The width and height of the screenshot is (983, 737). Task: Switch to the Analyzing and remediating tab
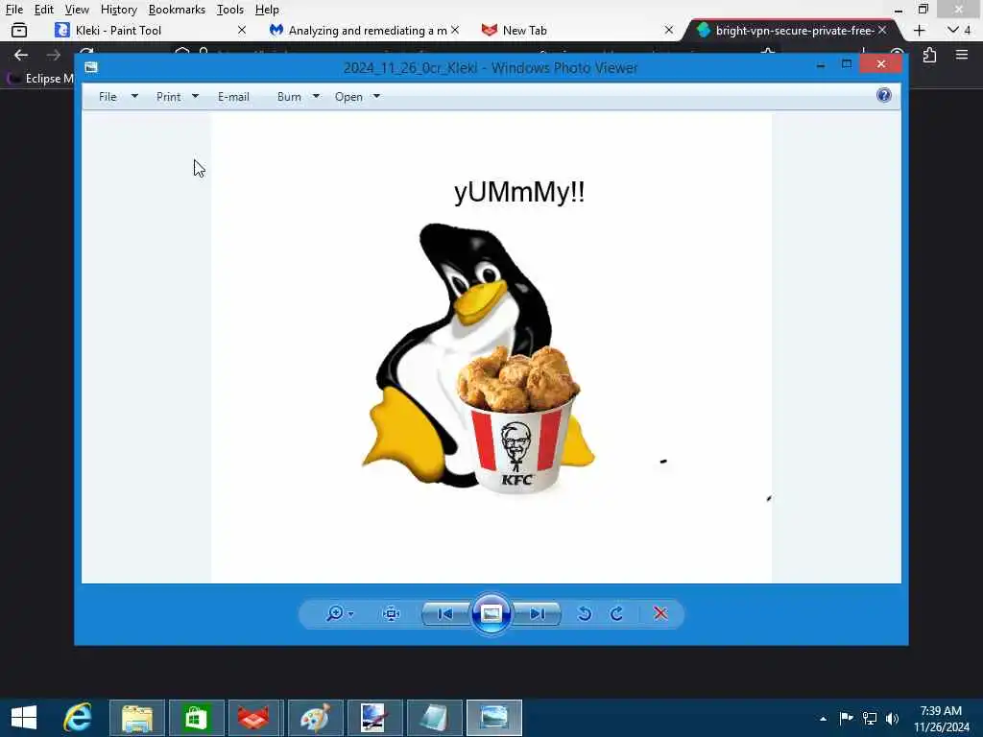[364, 30]
